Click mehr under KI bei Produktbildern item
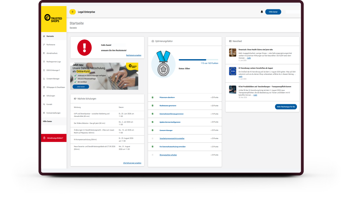Screen dimensions: 347x197 click(x=255, y=95)
